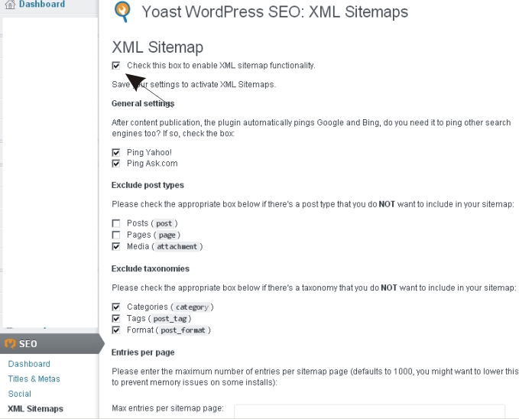The image size is (519, 419).
Task: Check the Pages (page) exclude checkbox
Action: coord(116,235)
